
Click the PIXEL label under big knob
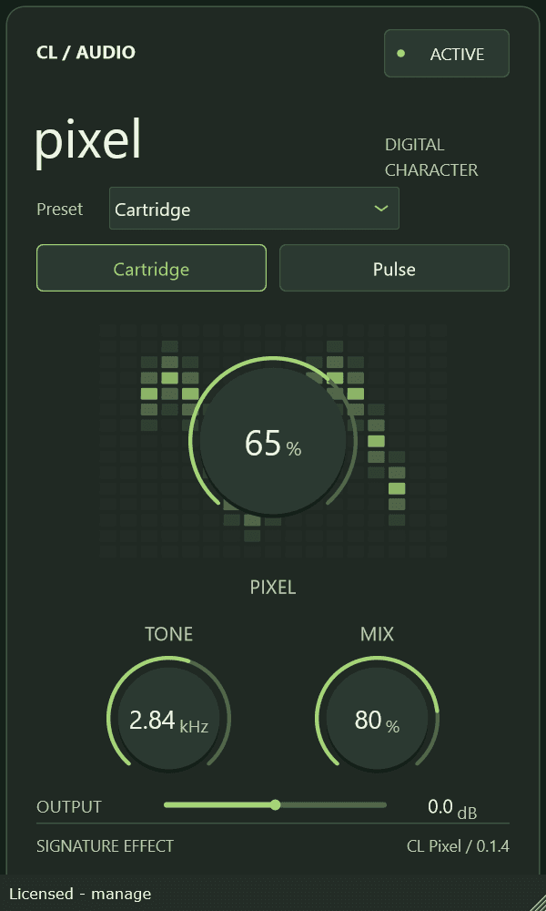273,588
